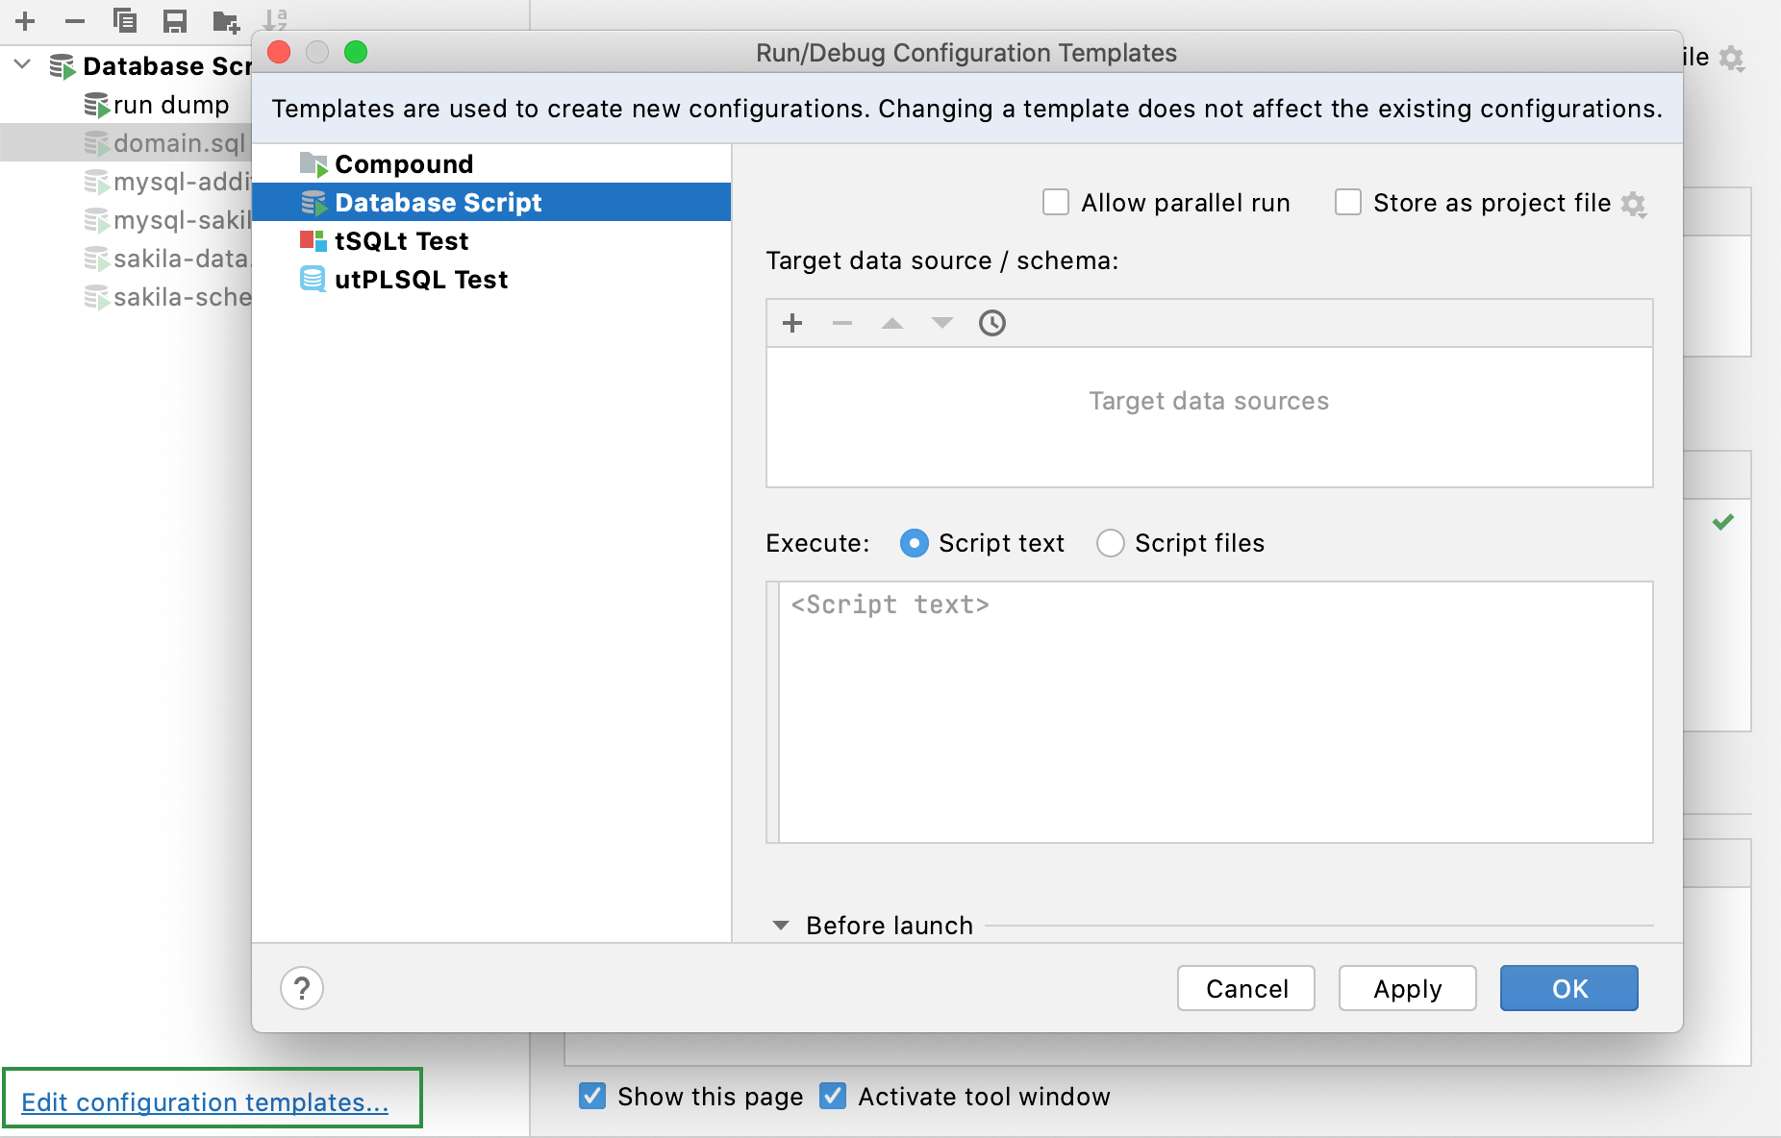1781x1138 pixels.
Task: Copy the selected configuration
Action: click(x=124, y=19)
